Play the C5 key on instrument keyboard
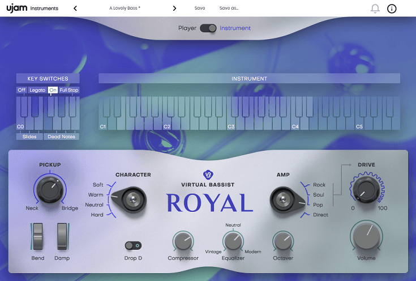Screen dimensions: 416x281 359,124
